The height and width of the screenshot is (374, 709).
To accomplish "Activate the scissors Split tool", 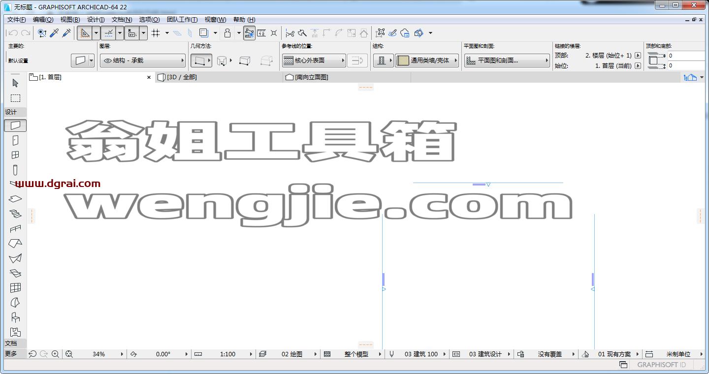I will click(x=290, y=33).
